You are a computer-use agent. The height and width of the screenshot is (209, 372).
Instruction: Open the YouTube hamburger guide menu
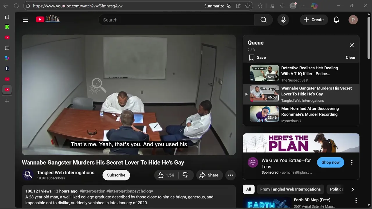[25, 20]
